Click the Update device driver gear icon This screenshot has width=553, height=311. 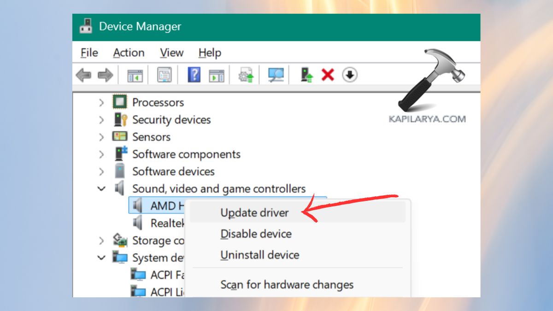click(x=246, y=75)
